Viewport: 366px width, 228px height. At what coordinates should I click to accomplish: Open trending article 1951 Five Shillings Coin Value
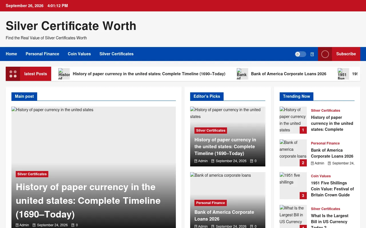332,189
